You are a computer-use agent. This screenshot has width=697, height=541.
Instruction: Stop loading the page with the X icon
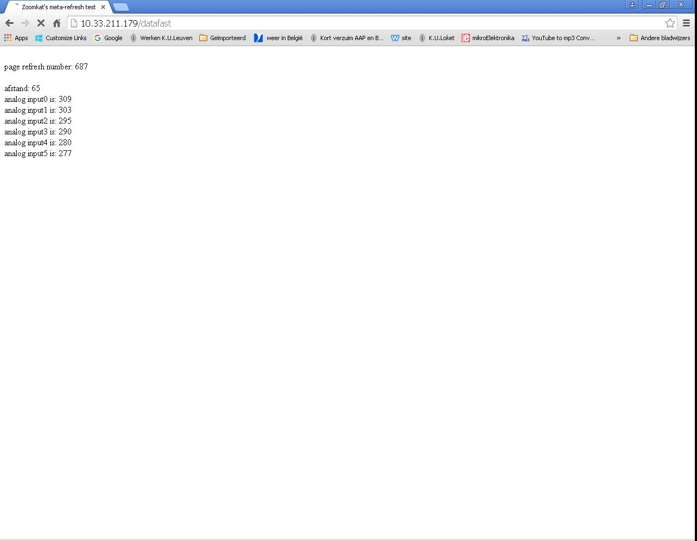coord(41,23)
